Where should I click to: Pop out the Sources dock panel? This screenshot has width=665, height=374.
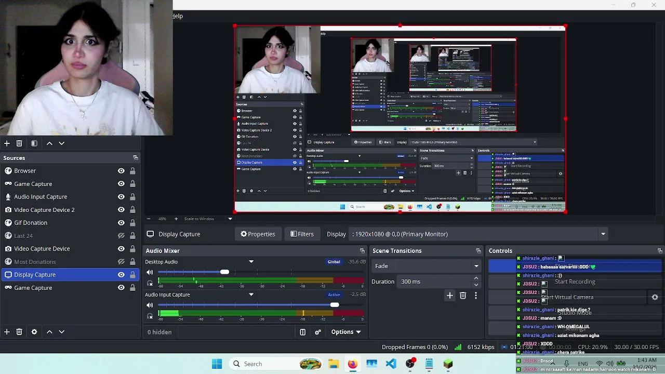coord(136,158)
